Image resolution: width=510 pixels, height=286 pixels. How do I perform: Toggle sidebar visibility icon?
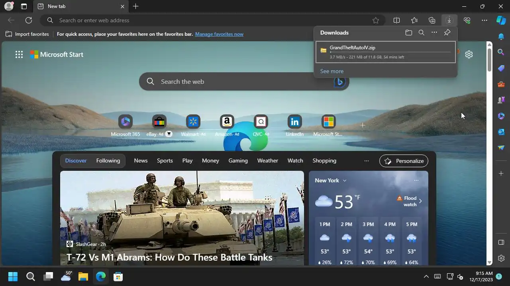501,242
